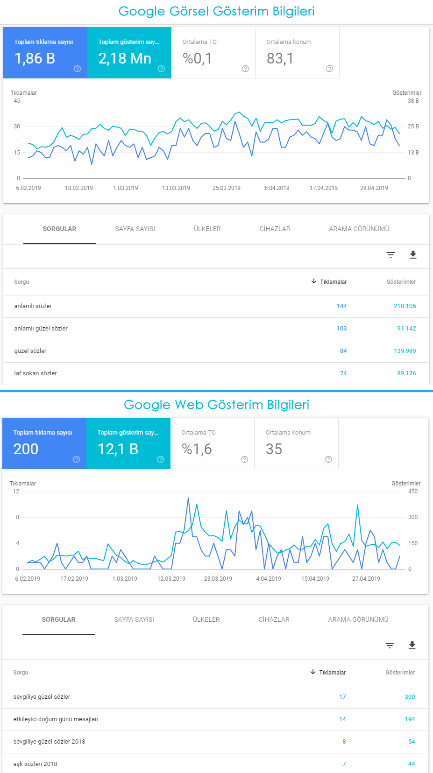Open CİHAZLAR tab in web section
The height and width of the screenshot is (773, 433).
point(274,619)
